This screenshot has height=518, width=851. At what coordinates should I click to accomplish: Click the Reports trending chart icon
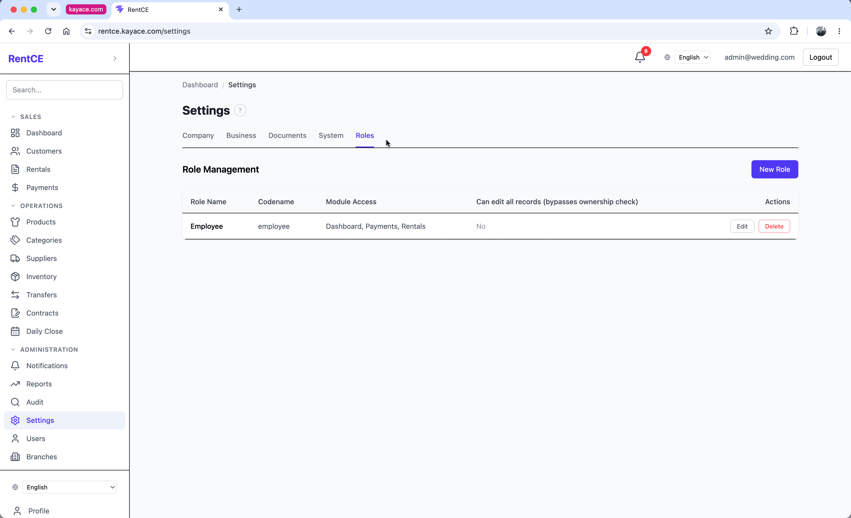(15, 384)
